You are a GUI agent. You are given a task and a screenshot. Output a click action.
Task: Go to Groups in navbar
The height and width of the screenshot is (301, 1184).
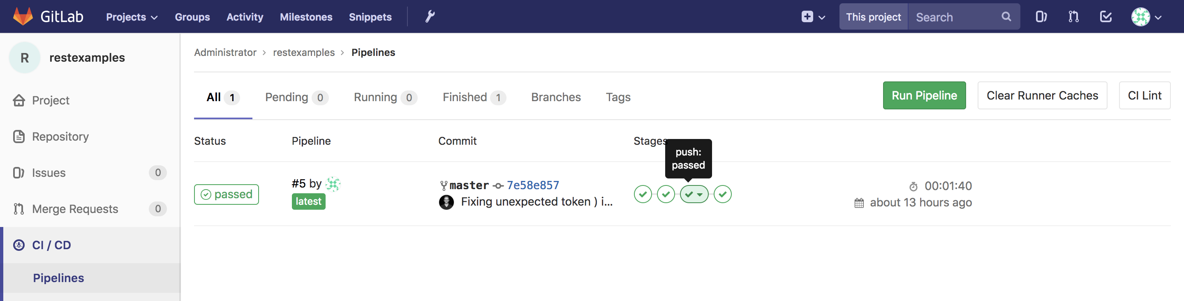coord(192,17)
